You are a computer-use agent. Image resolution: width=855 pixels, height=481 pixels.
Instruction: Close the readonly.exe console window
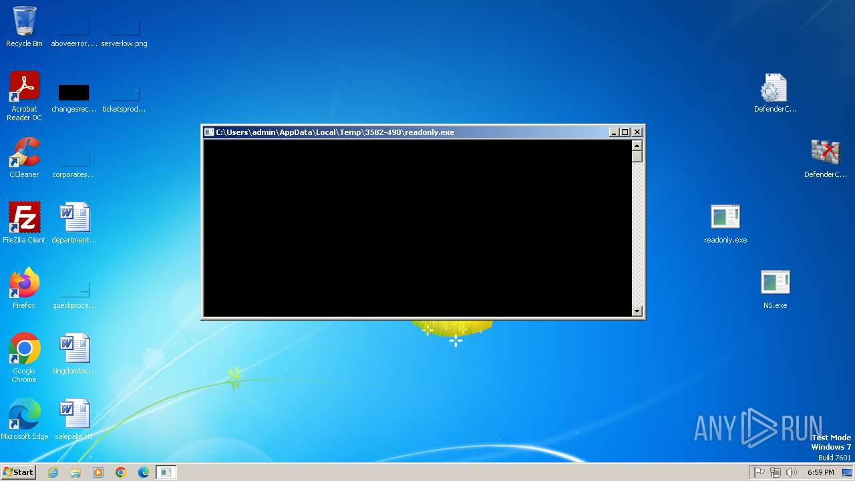637,132
